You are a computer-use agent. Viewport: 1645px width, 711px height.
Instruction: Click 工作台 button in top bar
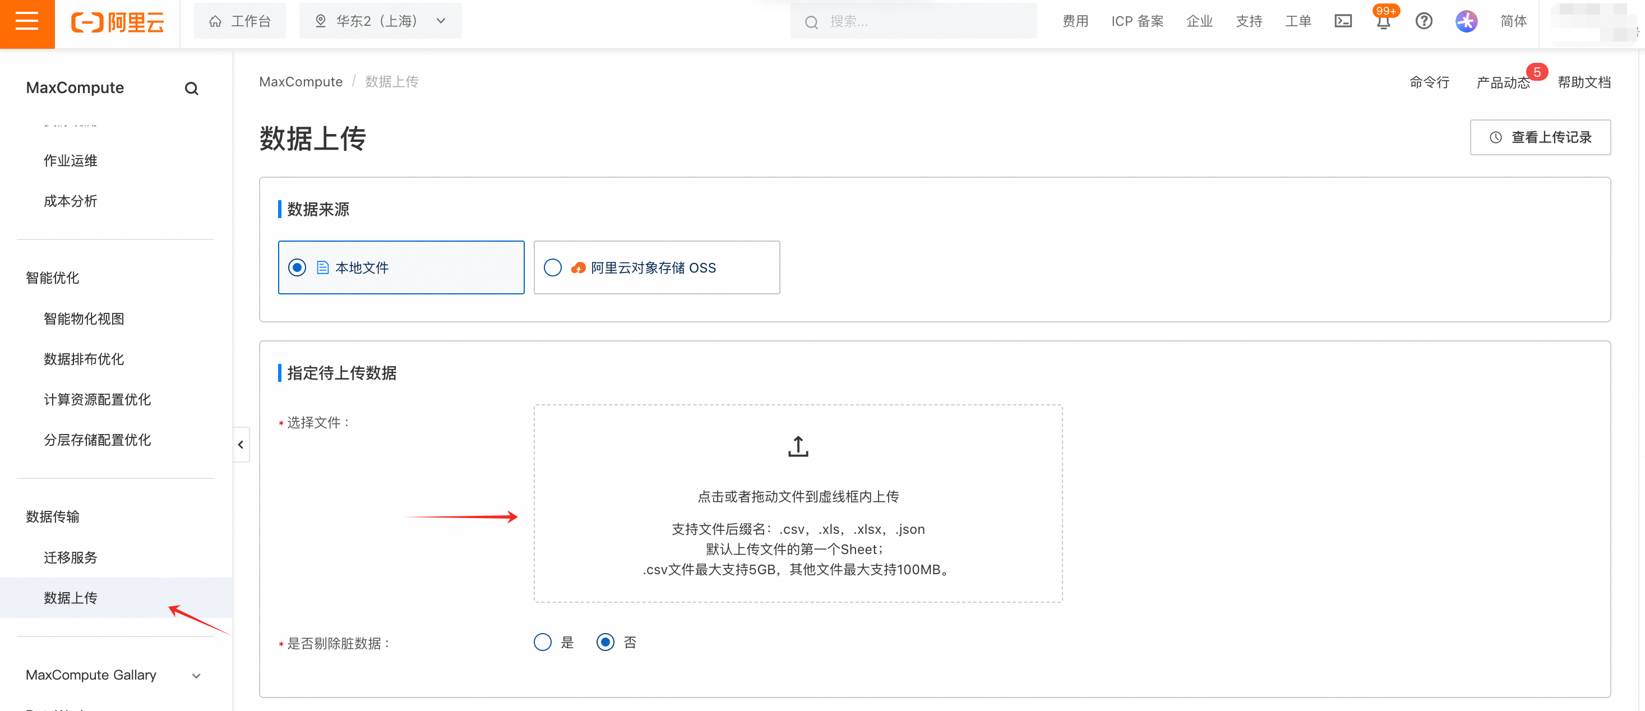point(240,22)
